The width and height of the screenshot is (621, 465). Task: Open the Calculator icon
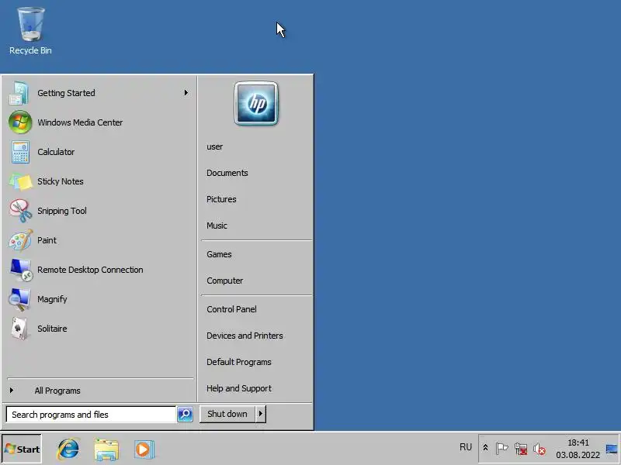click(20, 152)
